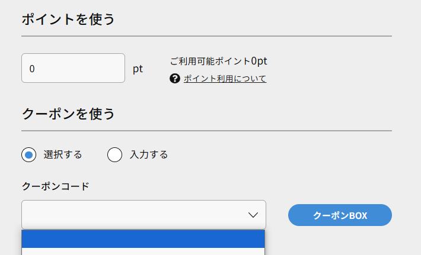Choose the highlighted blue blank dropdown option
This screenshot has width=421, height=255.
tap(143, 239)
